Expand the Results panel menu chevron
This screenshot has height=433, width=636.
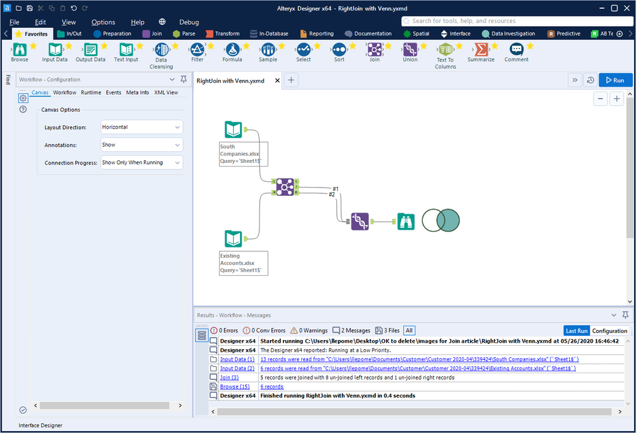614,315
